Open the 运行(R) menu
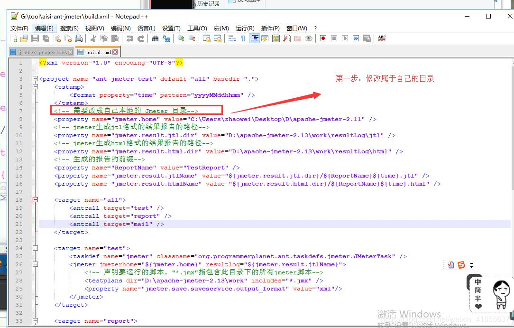 (245, 28)
